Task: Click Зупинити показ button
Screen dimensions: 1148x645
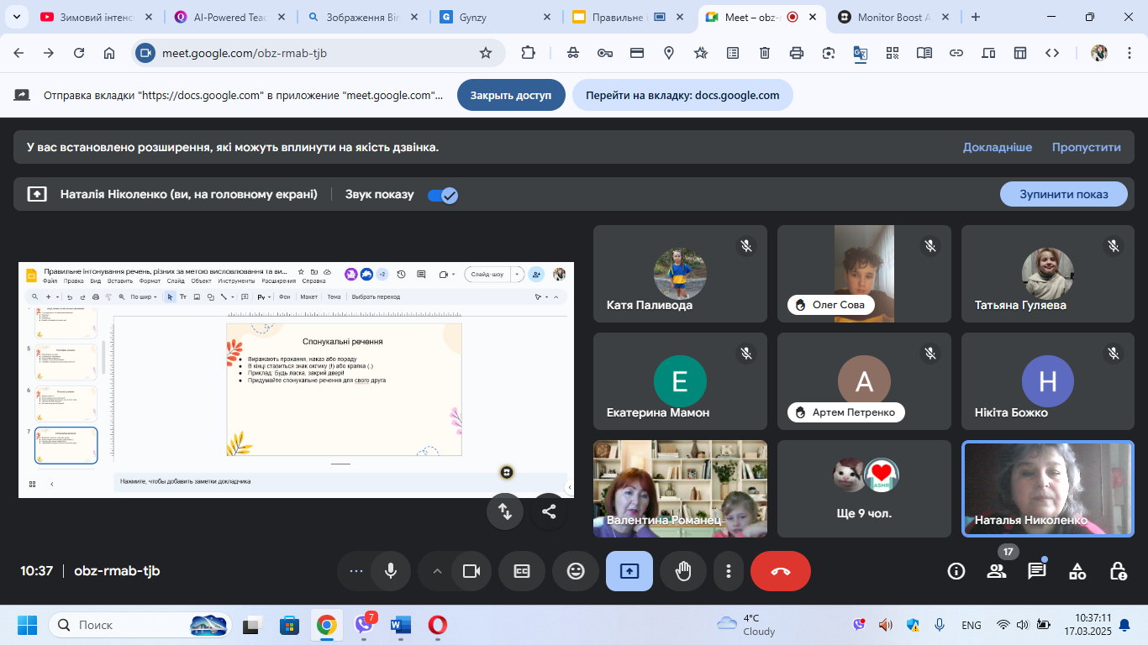Action: coord(1063,194)
